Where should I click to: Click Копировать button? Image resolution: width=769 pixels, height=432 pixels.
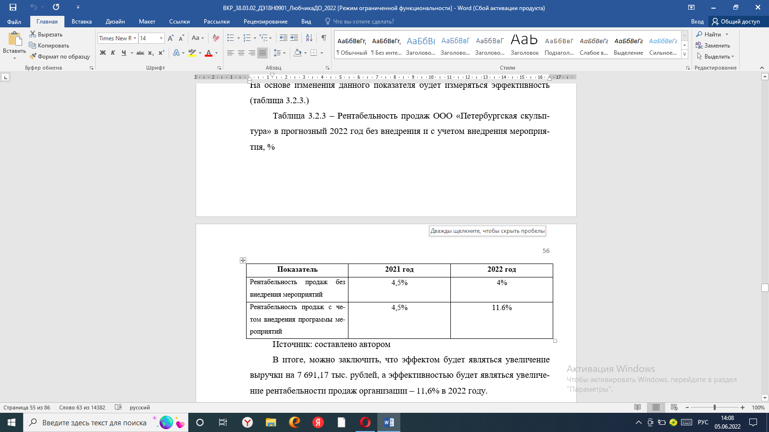pyautogui.click(x=49, y=46)
